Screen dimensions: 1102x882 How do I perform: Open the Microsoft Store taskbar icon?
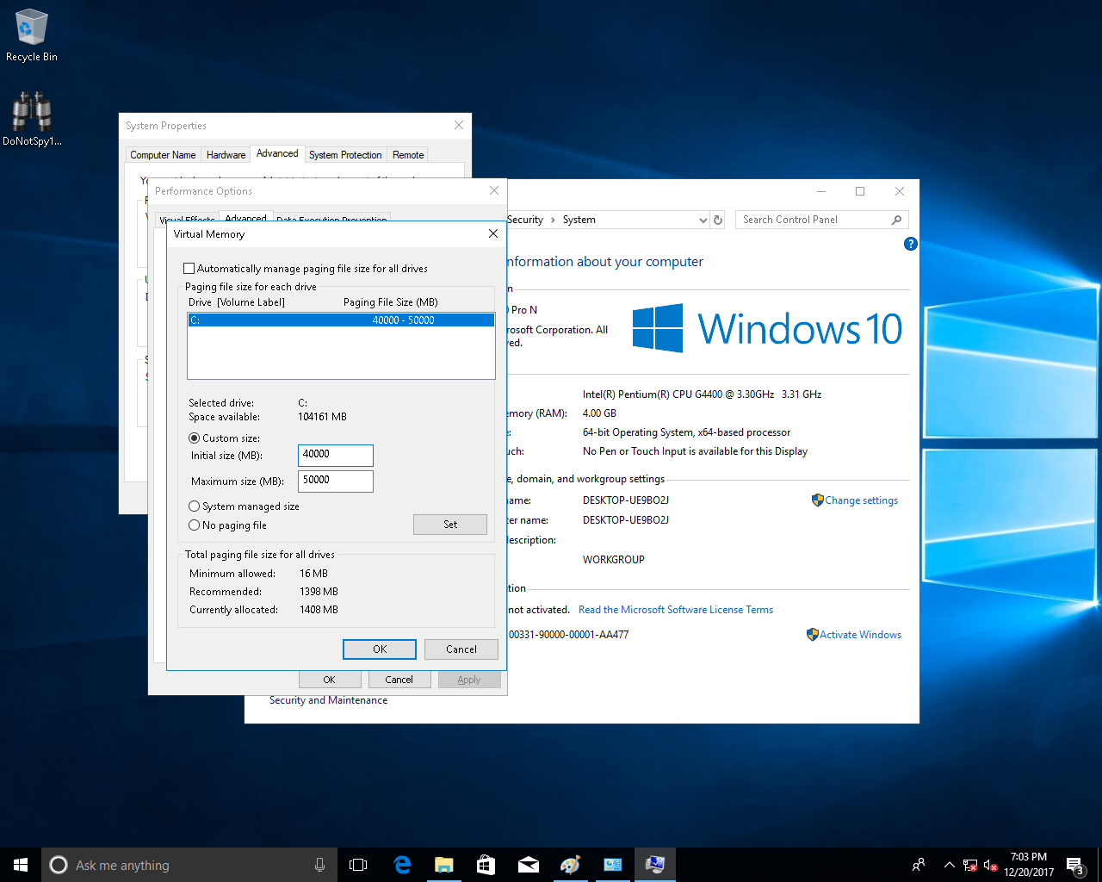tap(486, 865)
